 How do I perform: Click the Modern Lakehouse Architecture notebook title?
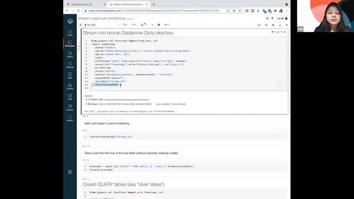click(x=102, y=18)
